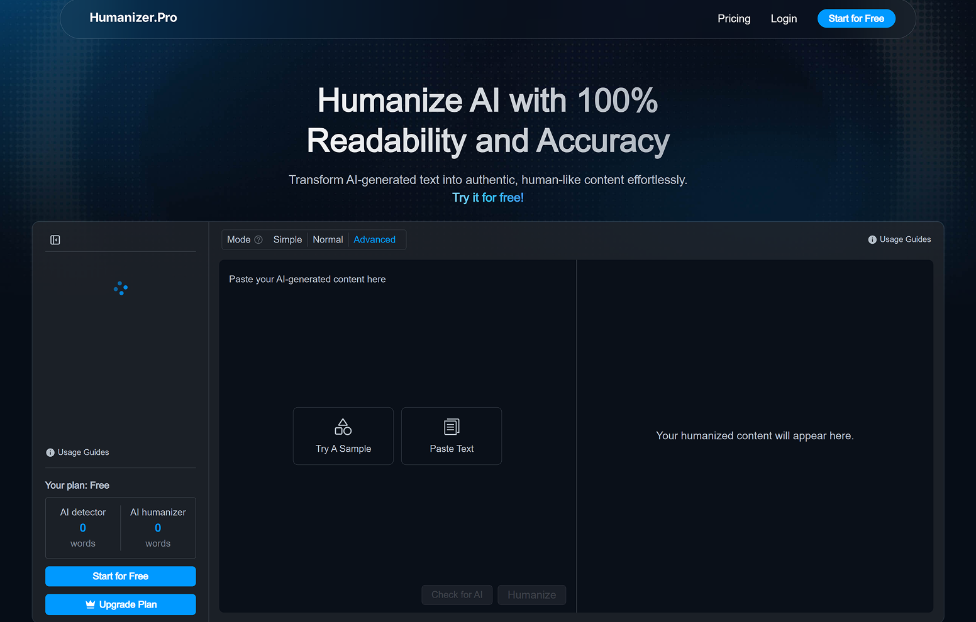The height and width of the screenshot is (622, 976).
Task: Select Advanced mode
Action: click(375, 239)
